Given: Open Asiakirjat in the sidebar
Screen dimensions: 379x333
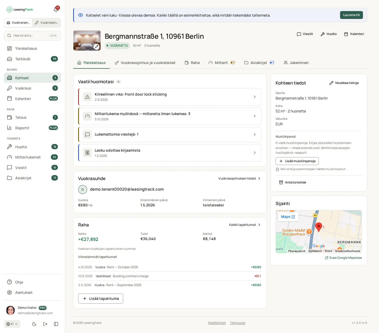Looking at the screenshot, I should 32,178.
